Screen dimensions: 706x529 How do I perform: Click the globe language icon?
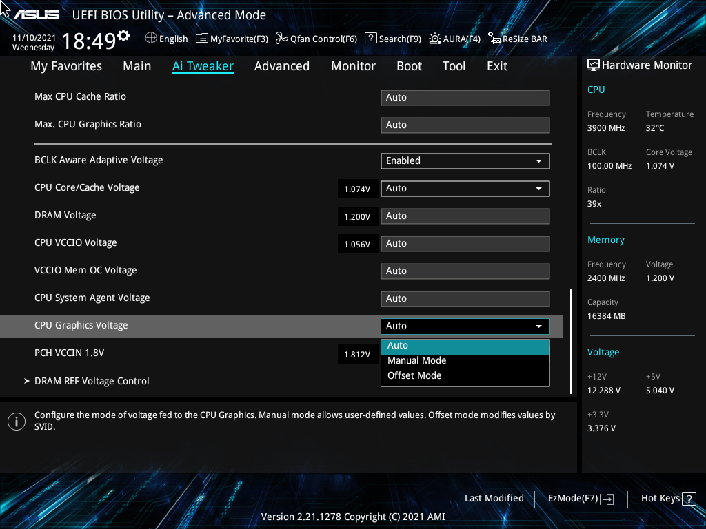151,39
